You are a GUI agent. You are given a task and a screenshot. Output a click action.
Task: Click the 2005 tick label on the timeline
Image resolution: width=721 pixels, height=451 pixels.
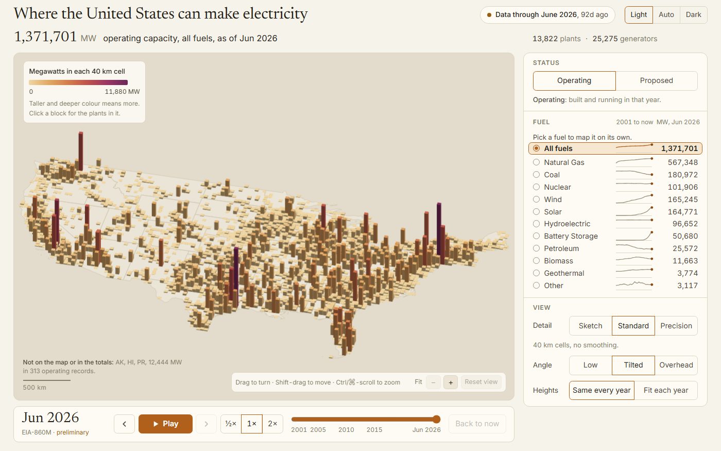(318, 430)
